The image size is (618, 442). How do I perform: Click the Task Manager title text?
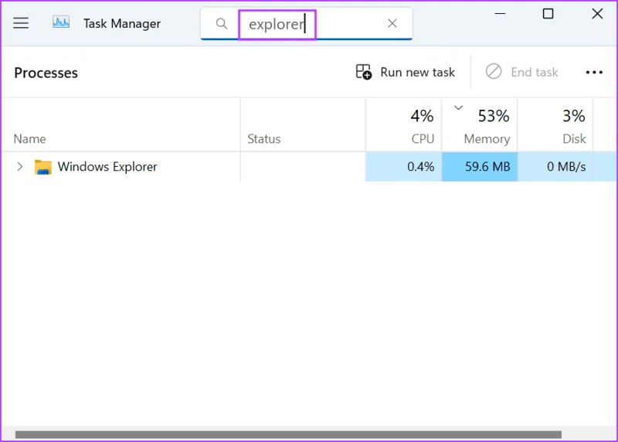tap(122, 24)
